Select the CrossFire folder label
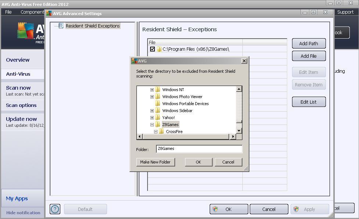The height and width of the screenshot is (219, 359). [x=174, y=132]
